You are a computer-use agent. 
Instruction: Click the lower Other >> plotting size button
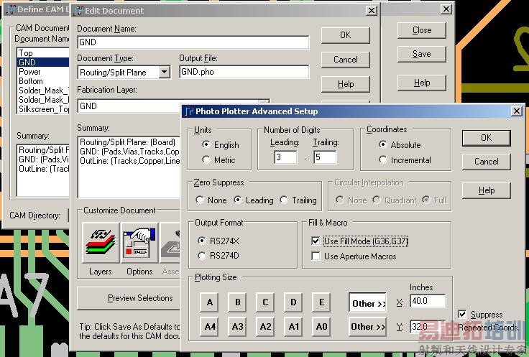click(x=367, y=326)
